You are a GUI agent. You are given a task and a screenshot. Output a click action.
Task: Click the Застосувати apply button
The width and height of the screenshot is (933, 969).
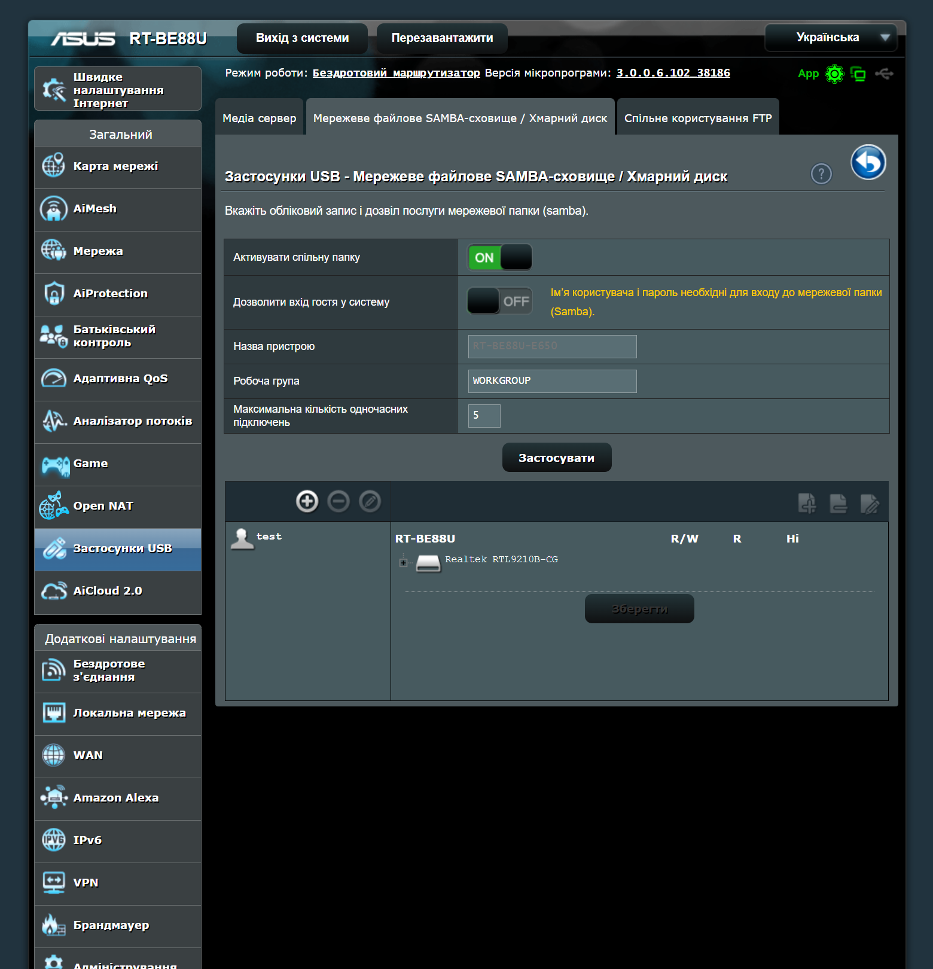[x=557, y=458]
